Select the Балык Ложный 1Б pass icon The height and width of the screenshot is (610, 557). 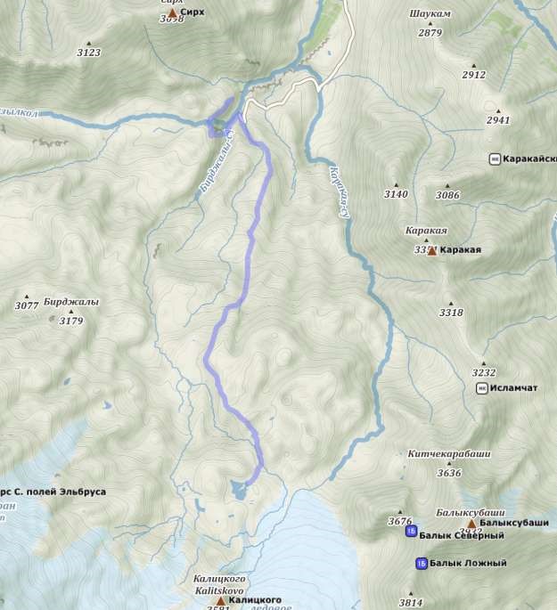[x=422, y=563]
